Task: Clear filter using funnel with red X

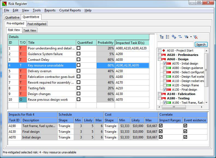Action: tap(196, 37)
